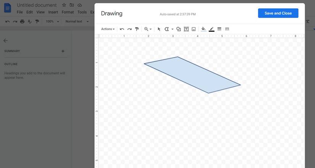Activate Paint format in the Drawing toolbar

(137, 29)
